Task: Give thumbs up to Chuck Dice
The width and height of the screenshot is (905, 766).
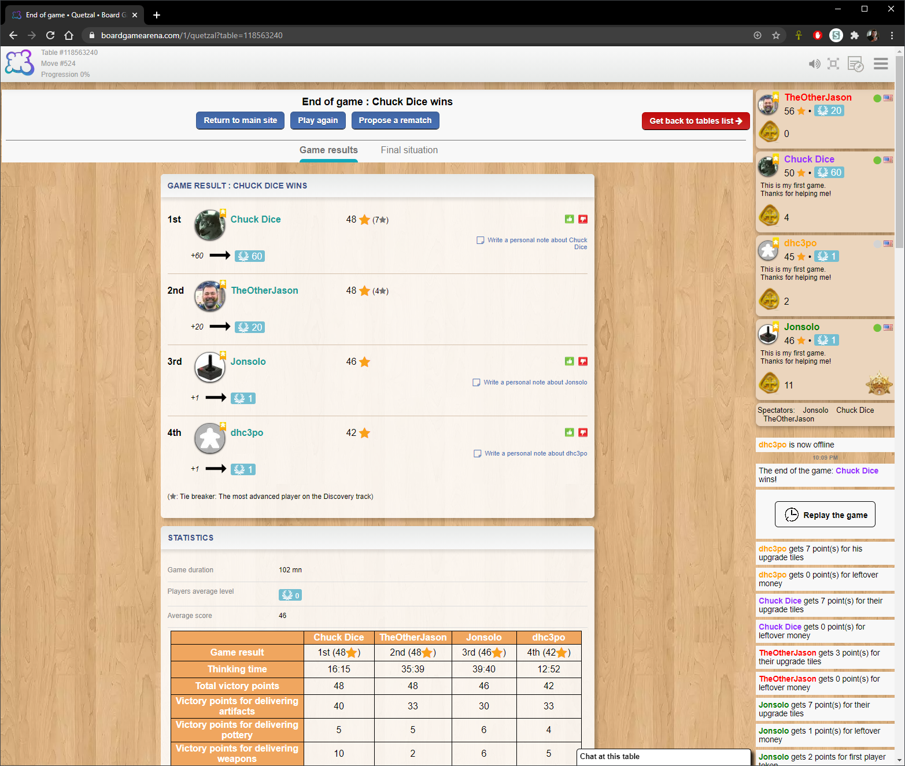Action: coord(570,219)
